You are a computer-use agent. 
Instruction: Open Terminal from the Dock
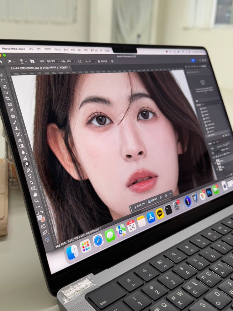[x=168, y=210]
